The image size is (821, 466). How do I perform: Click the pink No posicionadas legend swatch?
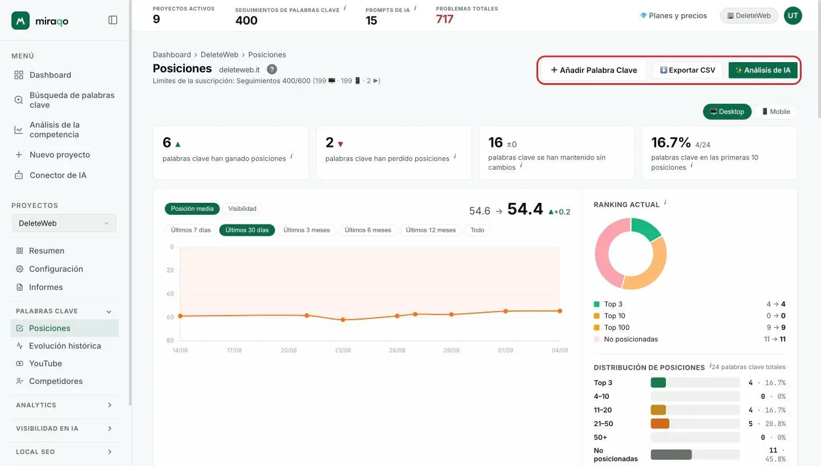point(597,340)
